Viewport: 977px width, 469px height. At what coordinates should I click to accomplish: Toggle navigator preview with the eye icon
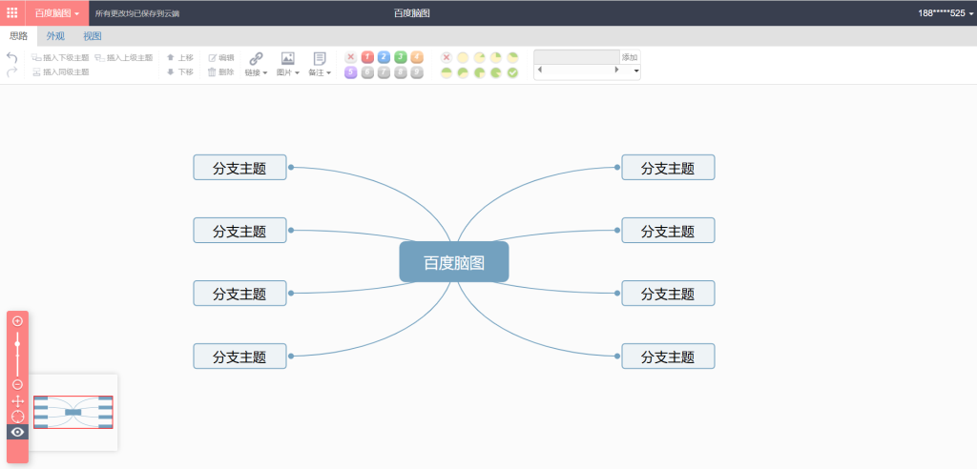pyautogui.click(x=17, y=432)
